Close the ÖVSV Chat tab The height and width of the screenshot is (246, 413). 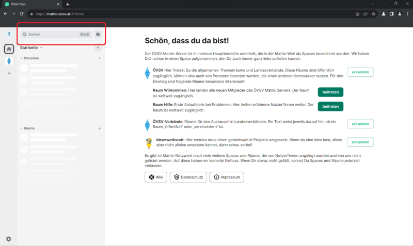click(58, 5)
